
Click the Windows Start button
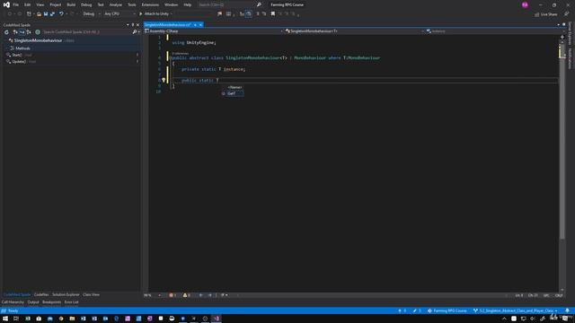pyautogui.click(x=5, y=319)
